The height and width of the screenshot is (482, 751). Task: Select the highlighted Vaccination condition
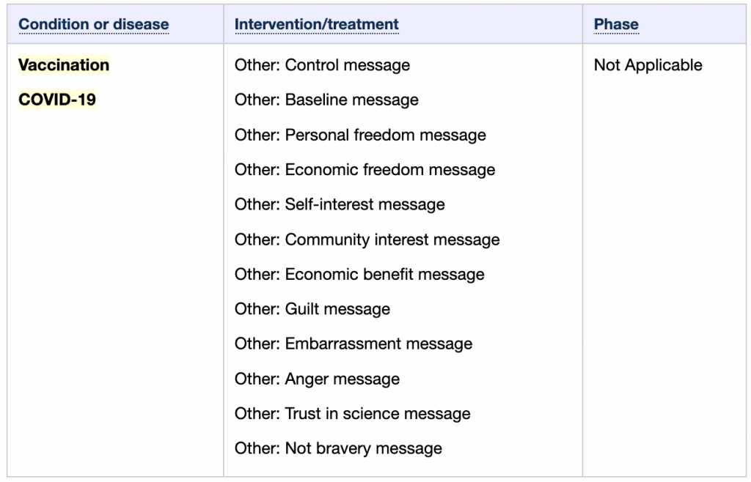64,65
